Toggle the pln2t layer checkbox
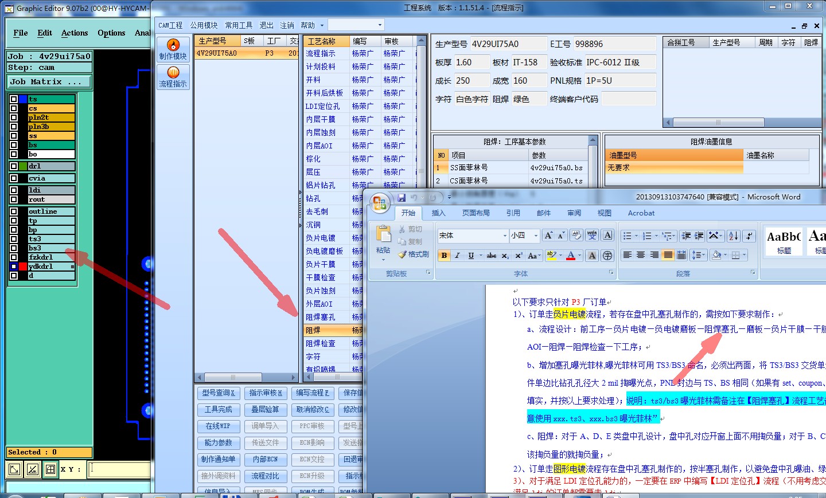Image resolution: width=826 pixels, height=498 pixels. [x=14, y=117]
